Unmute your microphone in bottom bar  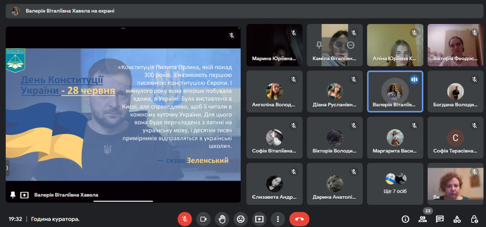(185, 219)
